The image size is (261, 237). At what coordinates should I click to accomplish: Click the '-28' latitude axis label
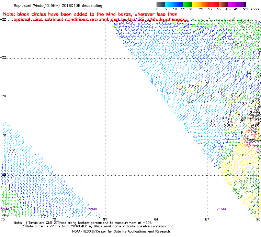coord(3,175)
